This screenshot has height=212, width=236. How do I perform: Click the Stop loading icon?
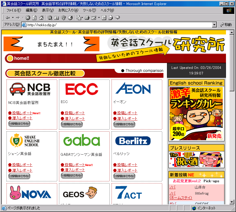click(x=28, y=18)
